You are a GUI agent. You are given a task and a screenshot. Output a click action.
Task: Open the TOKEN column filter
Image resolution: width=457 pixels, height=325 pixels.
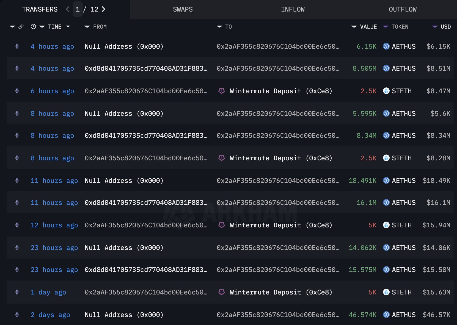coord(386,27)
